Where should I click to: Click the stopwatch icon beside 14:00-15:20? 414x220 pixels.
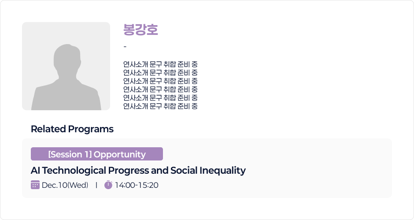(x=108, y=185)
